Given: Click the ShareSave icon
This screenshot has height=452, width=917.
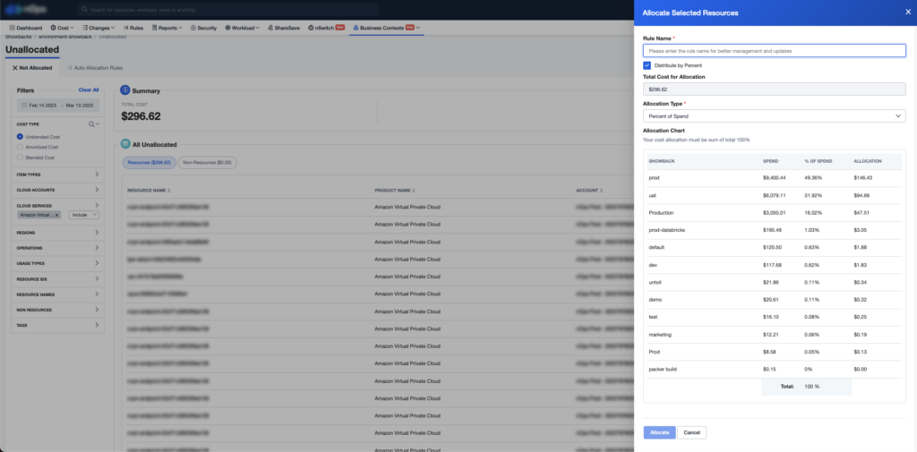Looking at the screenshot, I should (270, 28).
